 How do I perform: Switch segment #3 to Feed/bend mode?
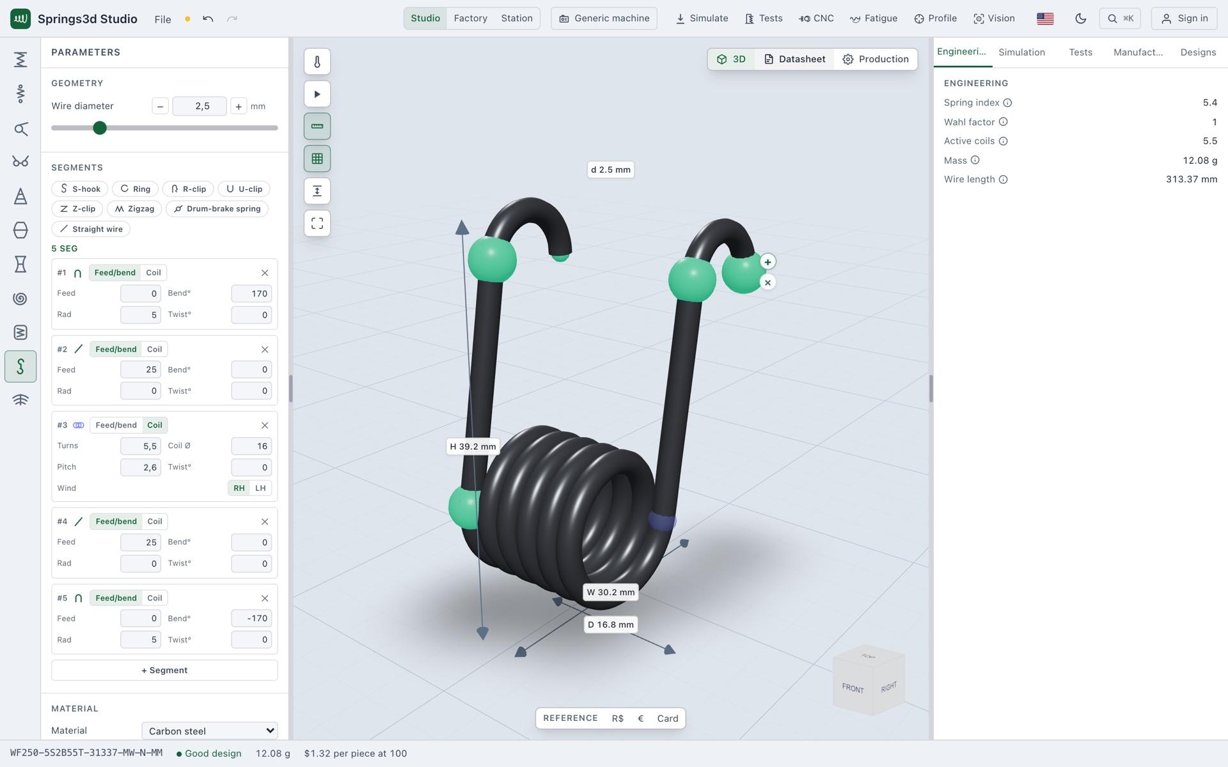(x=116, y=426)
